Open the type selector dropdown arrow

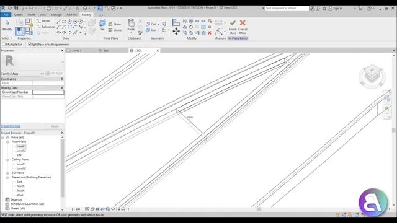[63, 62]
